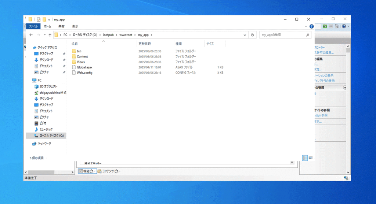Sort by the 名前 column header
This screenshot has width=376, height=204.
tap(75, 44)
